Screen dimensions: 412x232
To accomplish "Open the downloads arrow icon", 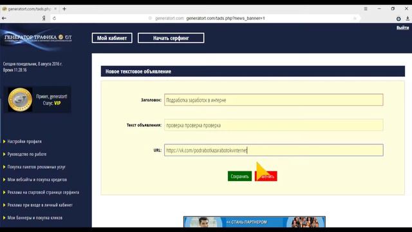I will click(407, 19).
